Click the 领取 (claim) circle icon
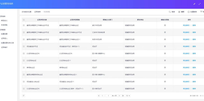The height and width of the screenshot is (101, 204). point(179,12)
